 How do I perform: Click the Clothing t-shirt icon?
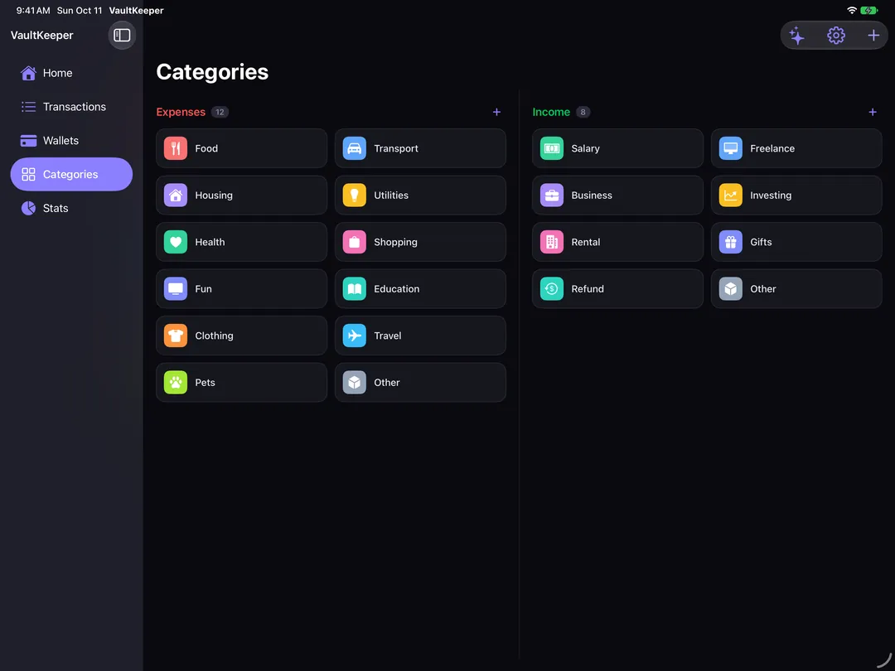click(175, 335)
